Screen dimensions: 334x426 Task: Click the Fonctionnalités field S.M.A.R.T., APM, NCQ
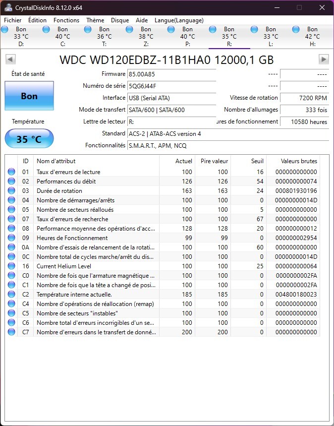(228, 146)
